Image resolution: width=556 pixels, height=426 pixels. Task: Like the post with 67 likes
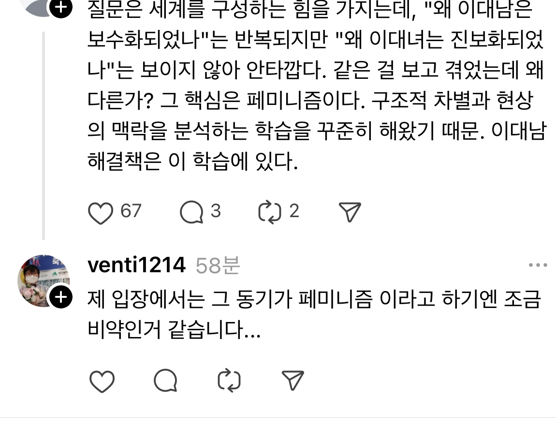point(101,212)
